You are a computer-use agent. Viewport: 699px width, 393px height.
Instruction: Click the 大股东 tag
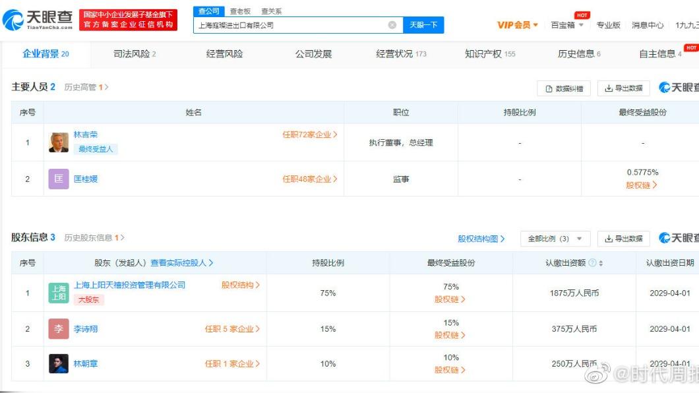(89, 300)
